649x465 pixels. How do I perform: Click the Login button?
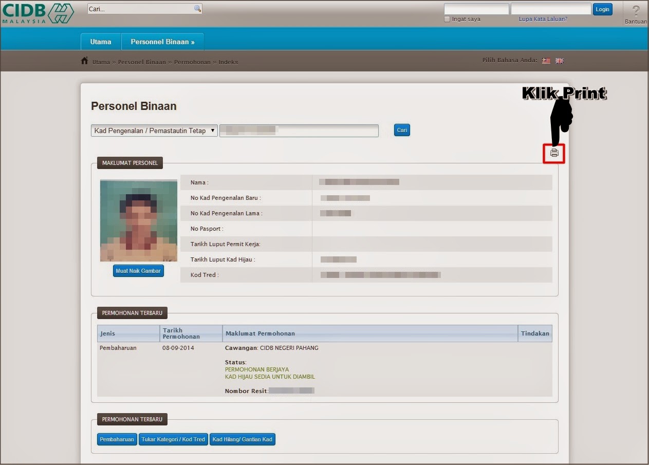pyautogui.click(x=602, y=9)
